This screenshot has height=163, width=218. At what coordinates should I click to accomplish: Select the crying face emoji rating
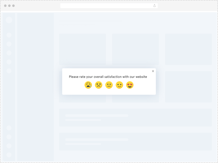click(x=88, y=85)
